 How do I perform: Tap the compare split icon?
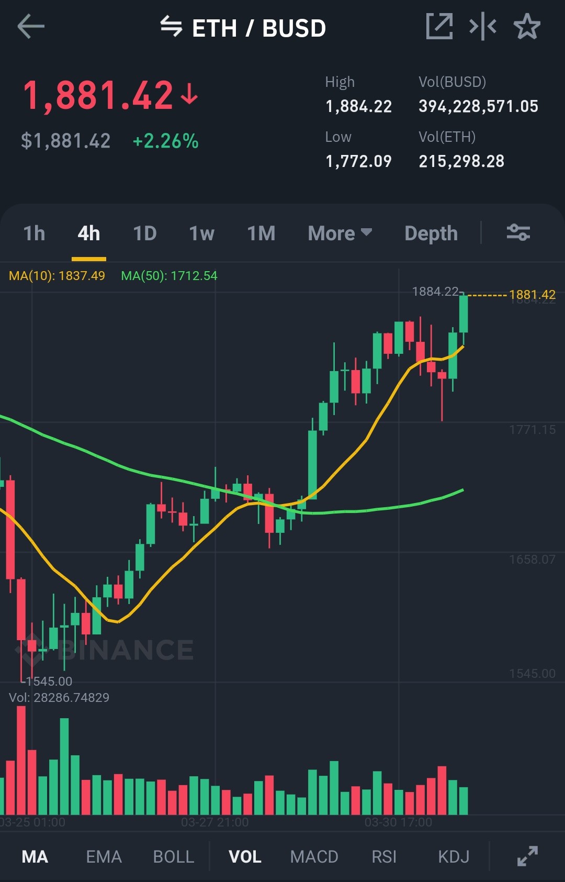(483, 26)
